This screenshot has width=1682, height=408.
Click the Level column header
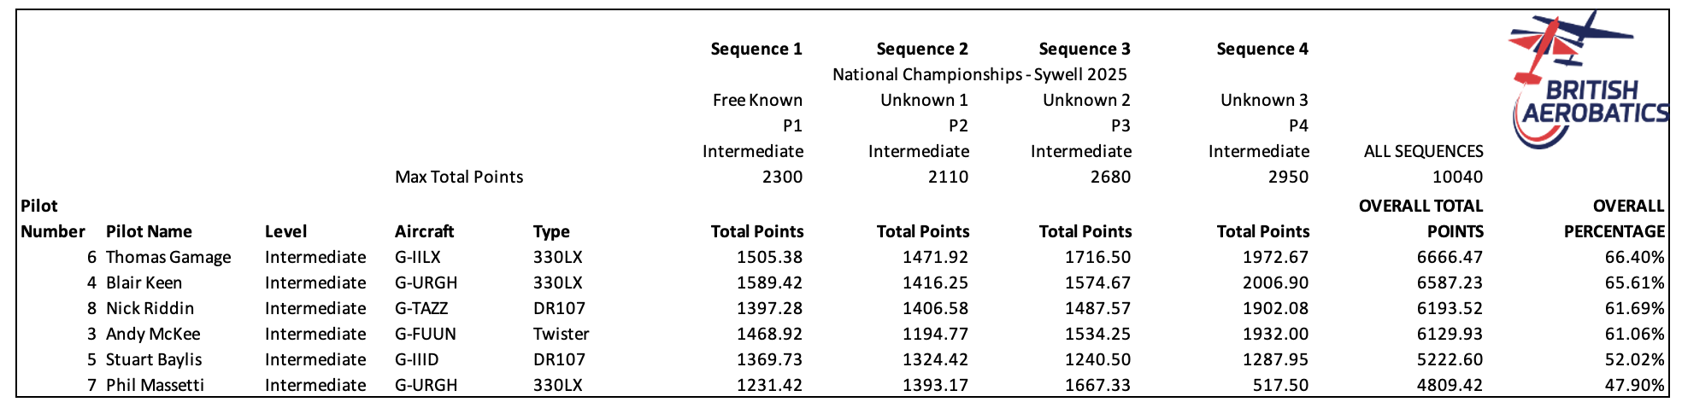(x=285, y=231)
